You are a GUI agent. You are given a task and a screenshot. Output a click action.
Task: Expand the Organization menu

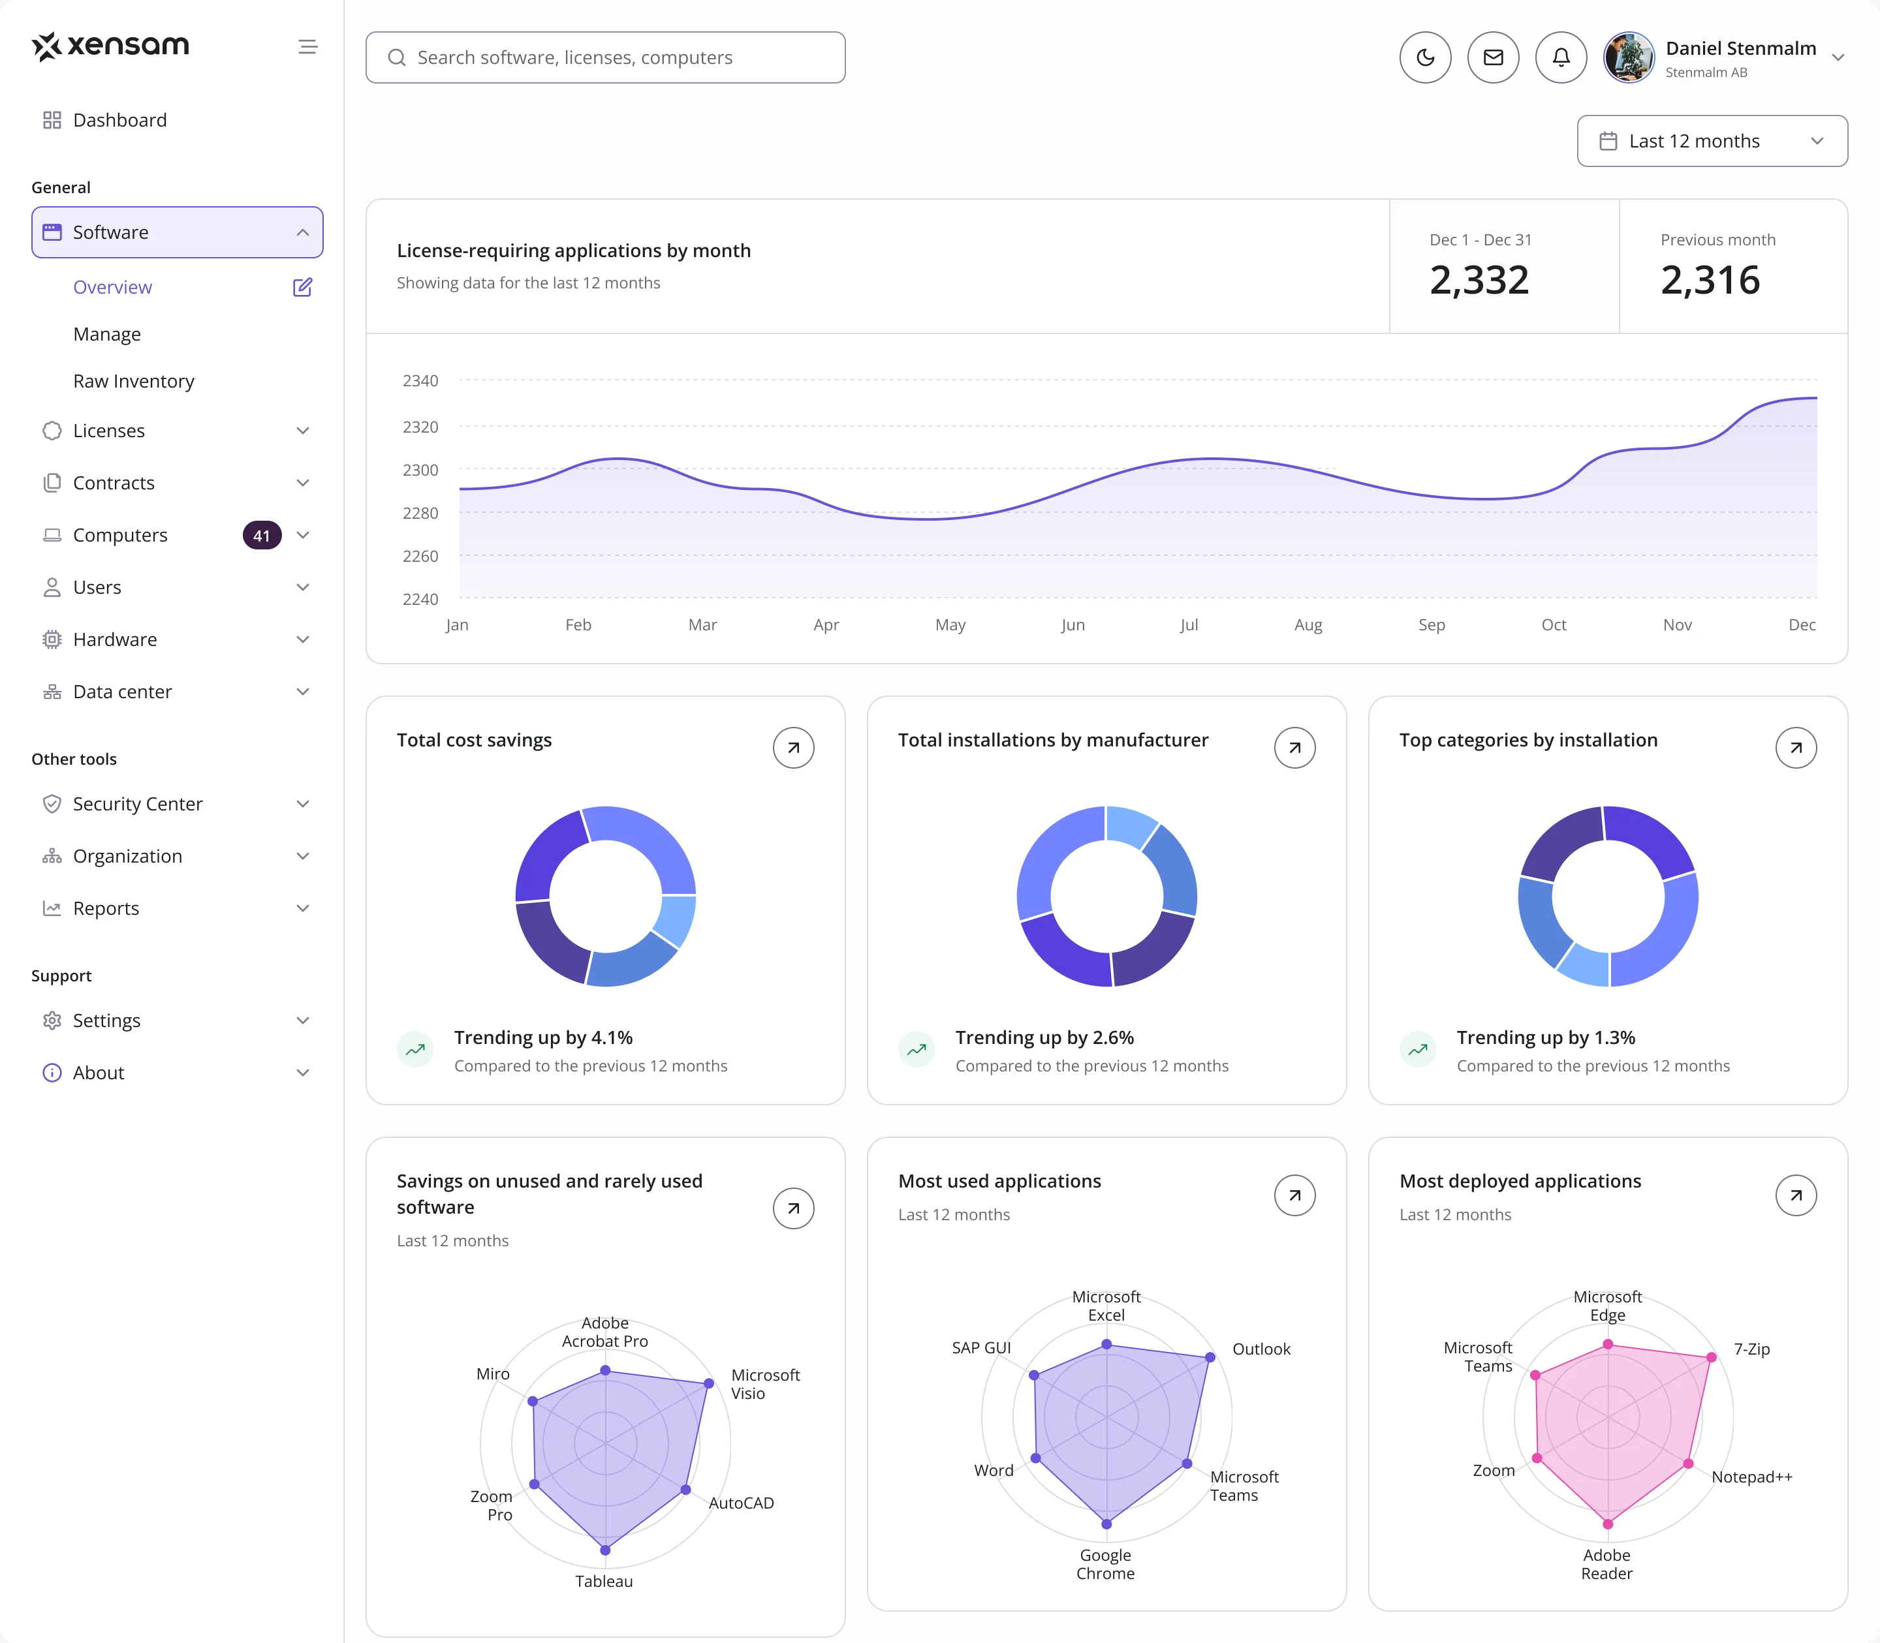point(177,856)
